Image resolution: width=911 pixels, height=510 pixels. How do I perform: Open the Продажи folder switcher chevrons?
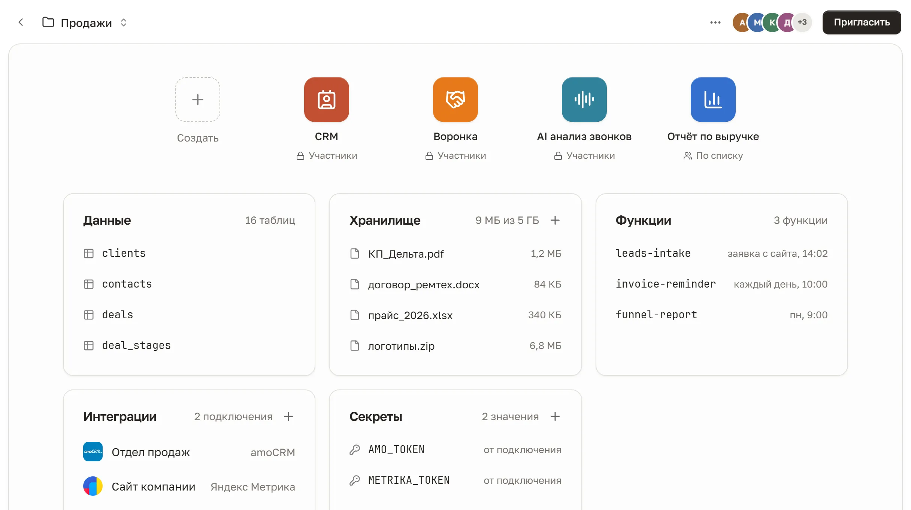(124, 22)
